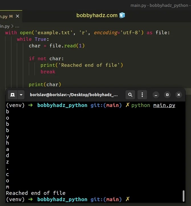Close the terminal window

[179, 95]
